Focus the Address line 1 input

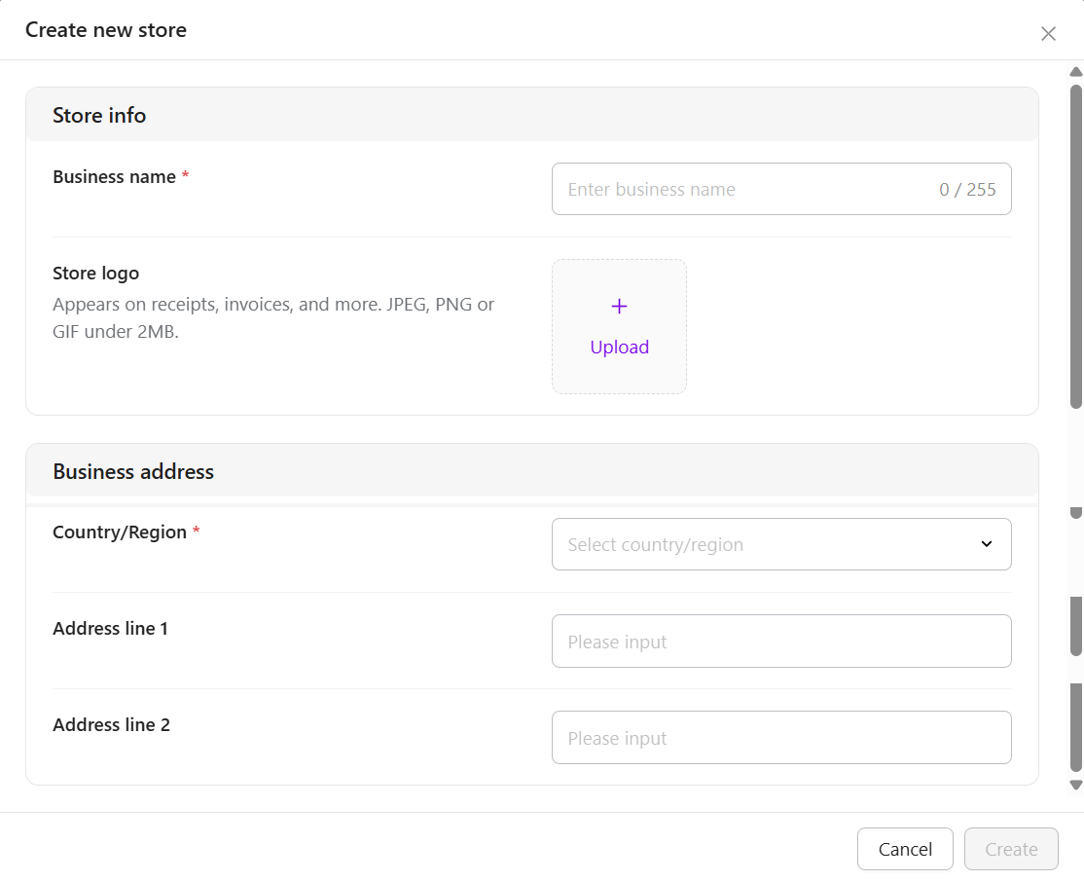click(x=780, y=642)
